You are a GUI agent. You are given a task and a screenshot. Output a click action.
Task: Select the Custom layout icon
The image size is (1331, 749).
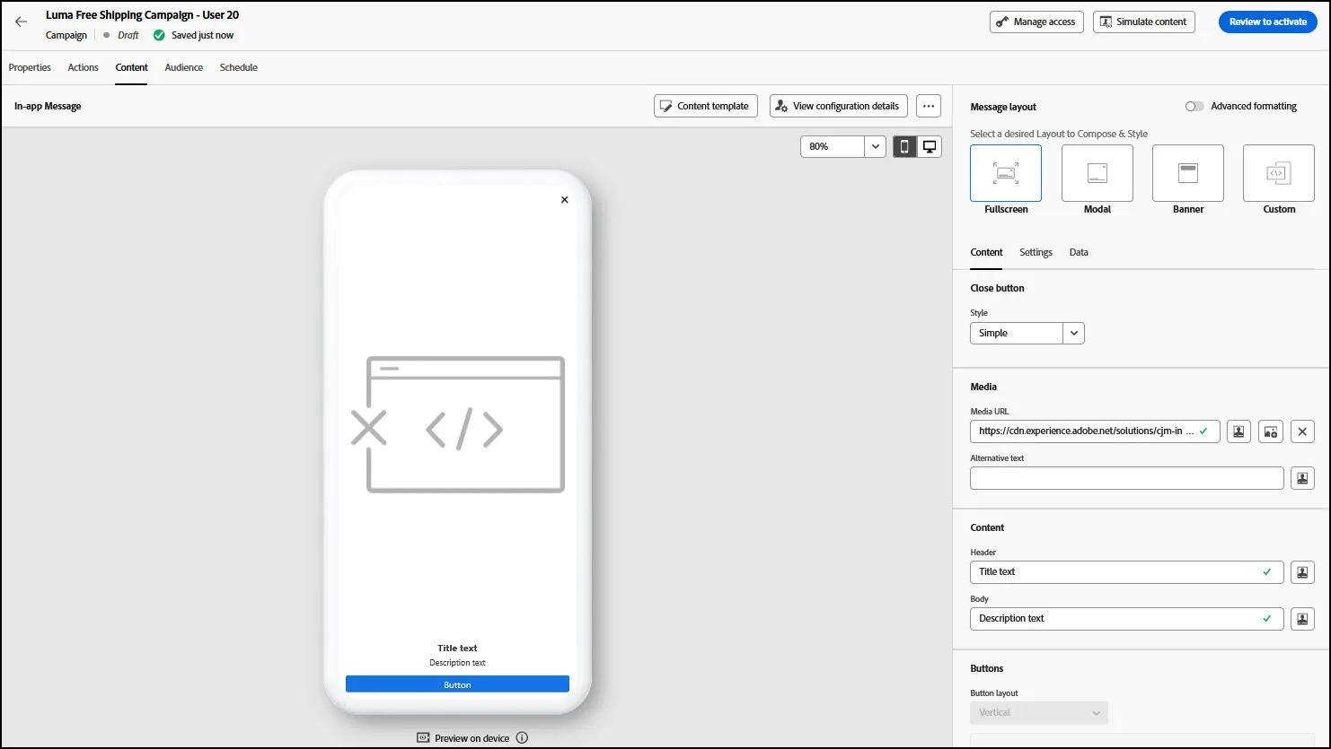(1279, 173)
